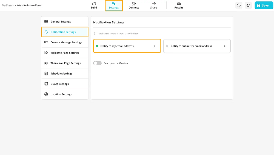
Task: Open Notify to submitter email address card
Action: [197, 46]
